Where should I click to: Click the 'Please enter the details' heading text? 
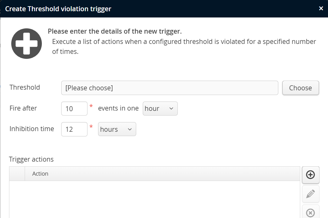click(115, 31)
